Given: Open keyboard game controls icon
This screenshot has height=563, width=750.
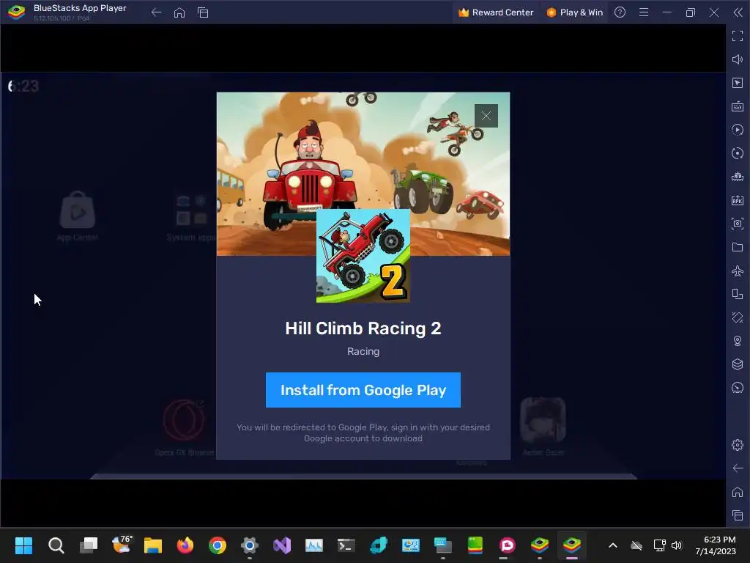Looking at the screenshot, I should pyautogui.click(x=738, y=106).
